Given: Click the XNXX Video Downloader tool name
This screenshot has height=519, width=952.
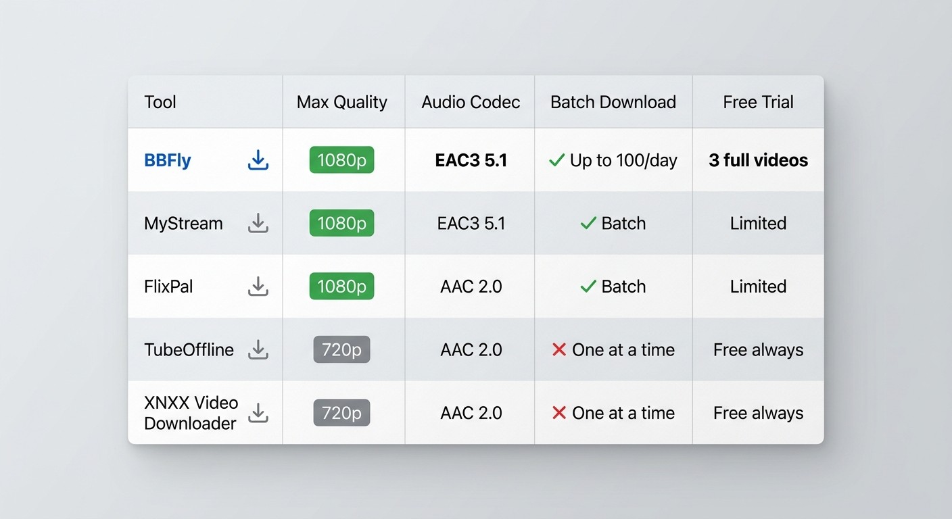Looking at the screenshot, I should coord(191,412).
